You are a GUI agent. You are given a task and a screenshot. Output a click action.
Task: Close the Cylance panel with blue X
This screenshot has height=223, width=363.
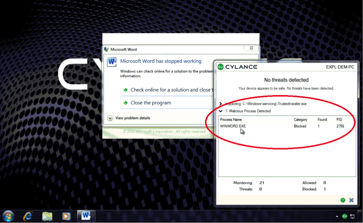point(351,200)
